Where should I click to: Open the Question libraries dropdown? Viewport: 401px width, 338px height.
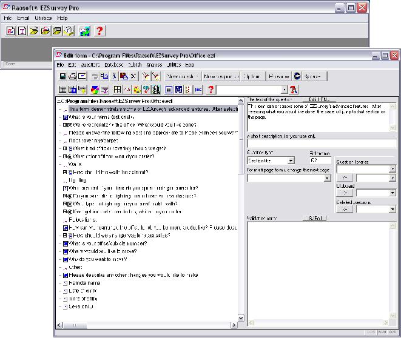click(x=393, y=169)
